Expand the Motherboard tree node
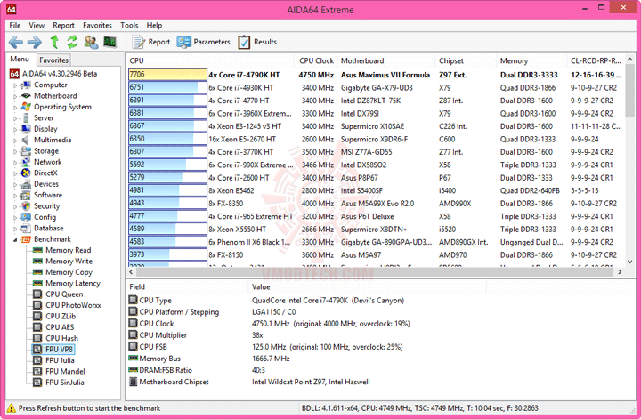641x419 pixels. coord(15,96)
